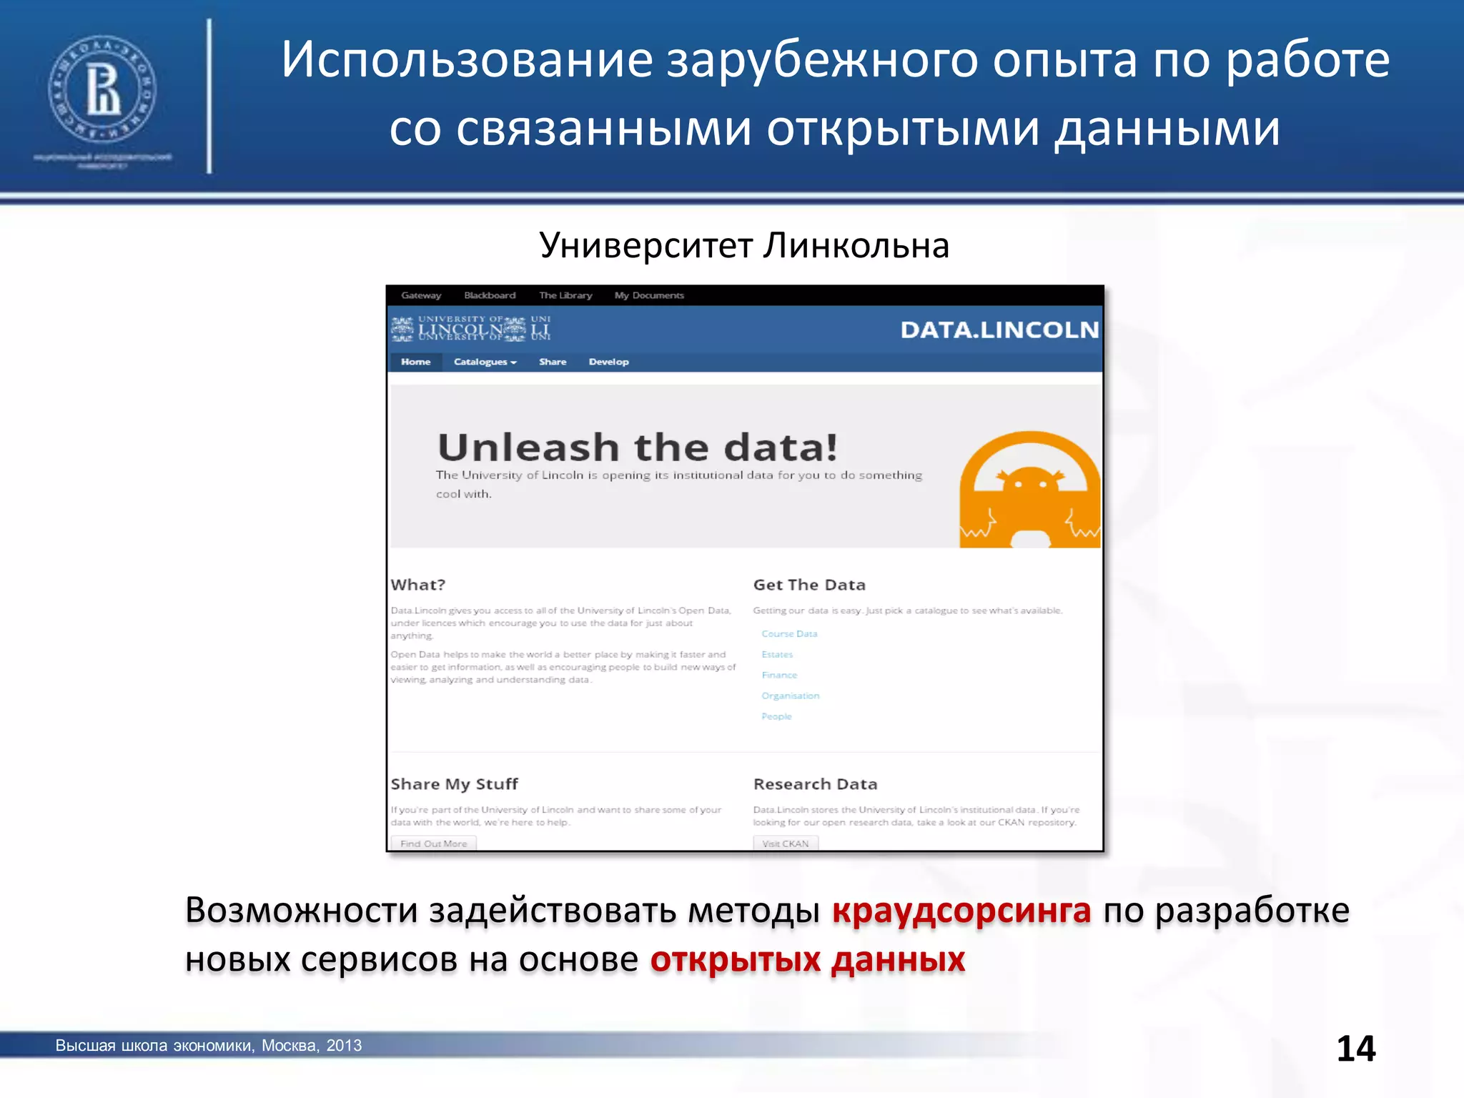Open The Library top bar link
The height and width of the screenshot is (1098, 1464).
pos(565,295)
